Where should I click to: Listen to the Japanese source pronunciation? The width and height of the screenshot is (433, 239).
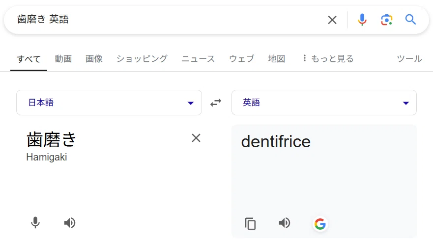pyautogui.click(x=70, y=223)
